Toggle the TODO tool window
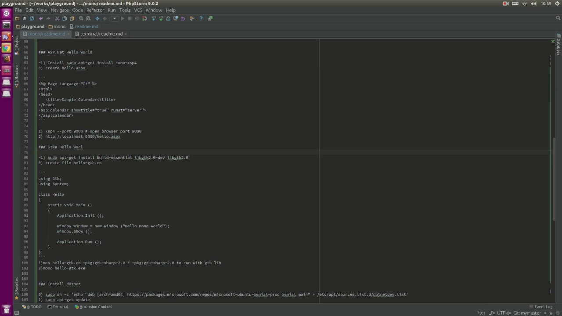This screenshot has height=316, width=562. (32, 307)
